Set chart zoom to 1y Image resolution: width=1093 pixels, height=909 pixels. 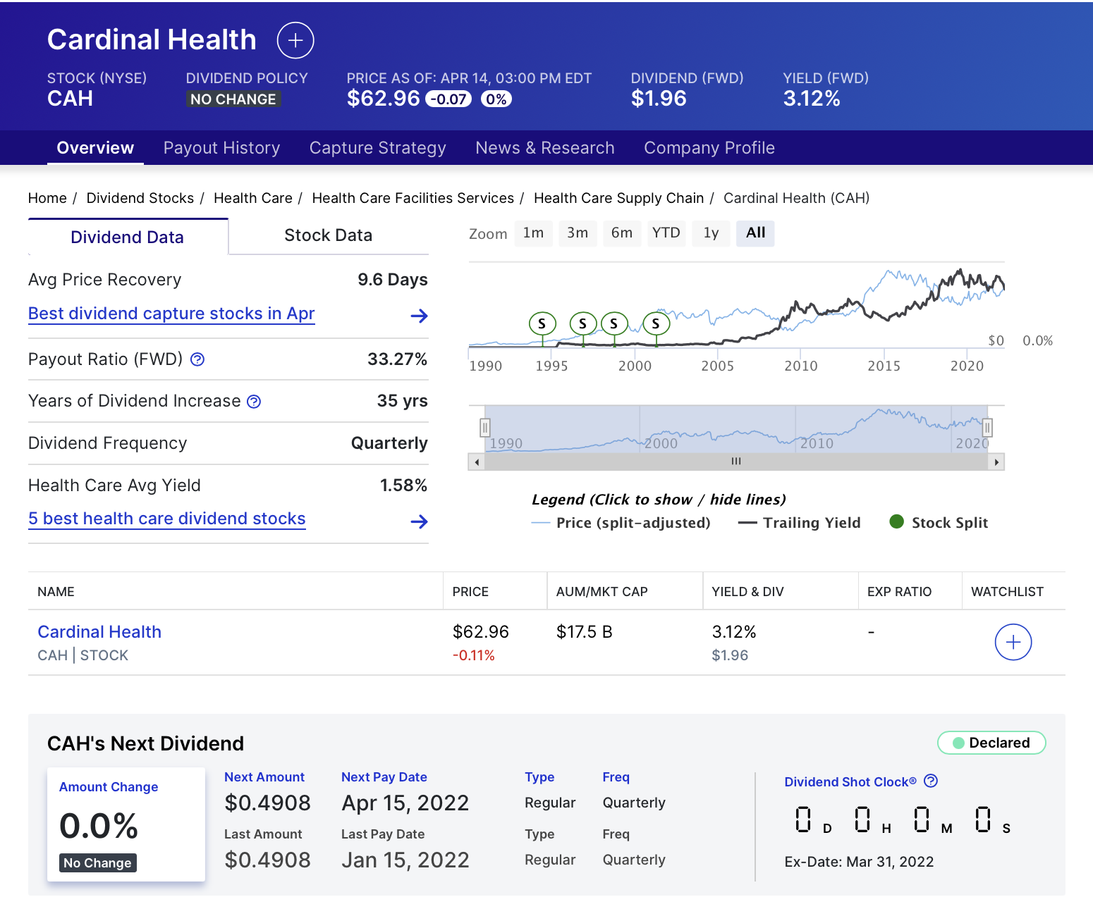(x=711, y=233)
